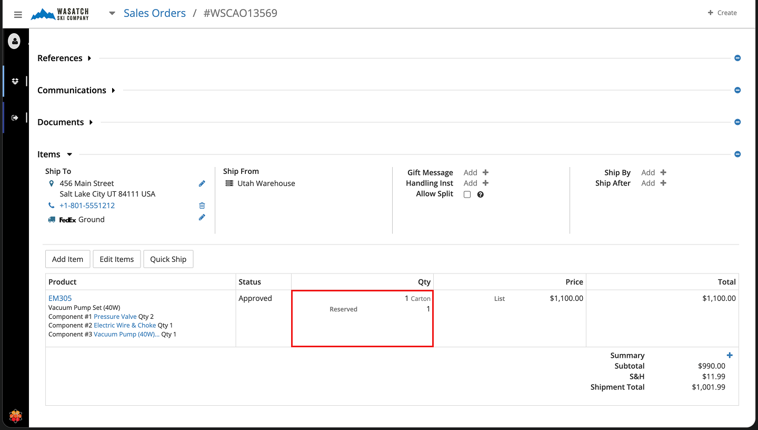Edit the Ship To address pencil
The image size is (758, 430).
[202, 183]
